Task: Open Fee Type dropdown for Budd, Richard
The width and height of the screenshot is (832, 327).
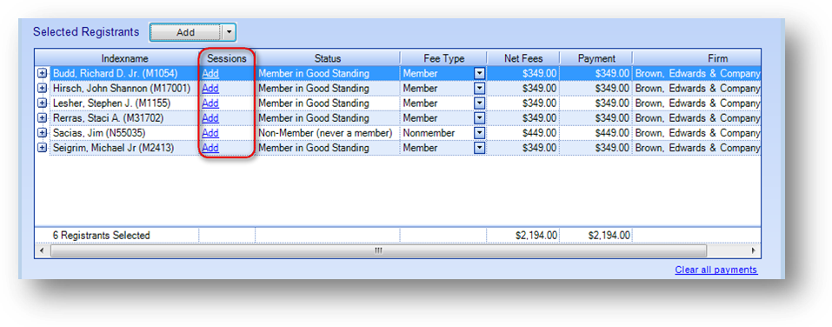Action: [480, 73]
